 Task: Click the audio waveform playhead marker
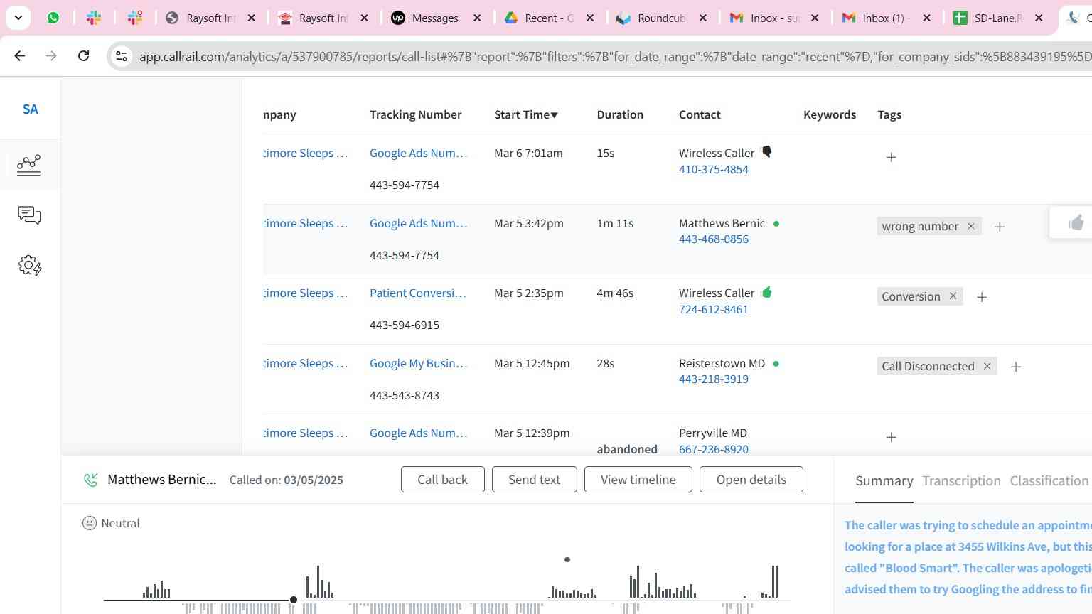(293, 600)
